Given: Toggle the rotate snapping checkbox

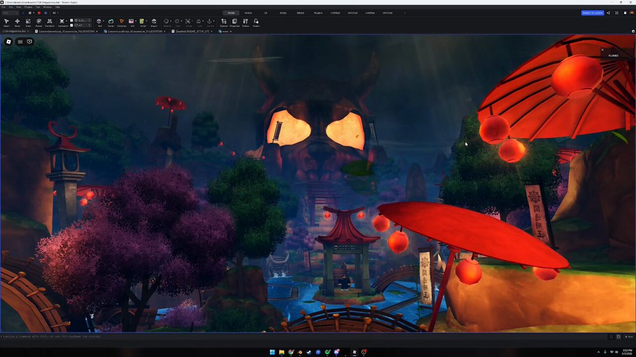Looking at the screenshot, I should tap(72, 25).
